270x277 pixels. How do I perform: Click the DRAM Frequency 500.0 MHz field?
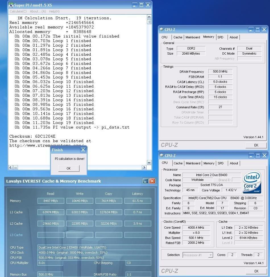220,71
